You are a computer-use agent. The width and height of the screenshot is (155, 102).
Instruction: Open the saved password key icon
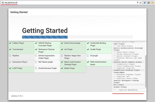tap(138, 3)
